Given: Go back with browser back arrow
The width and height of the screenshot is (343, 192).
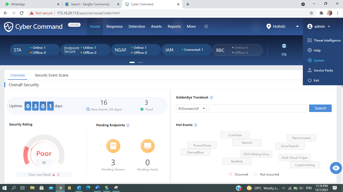Looking at the screenshot, I should (6, 13).
